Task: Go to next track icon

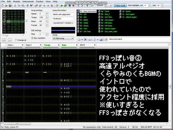Action: 82,5
